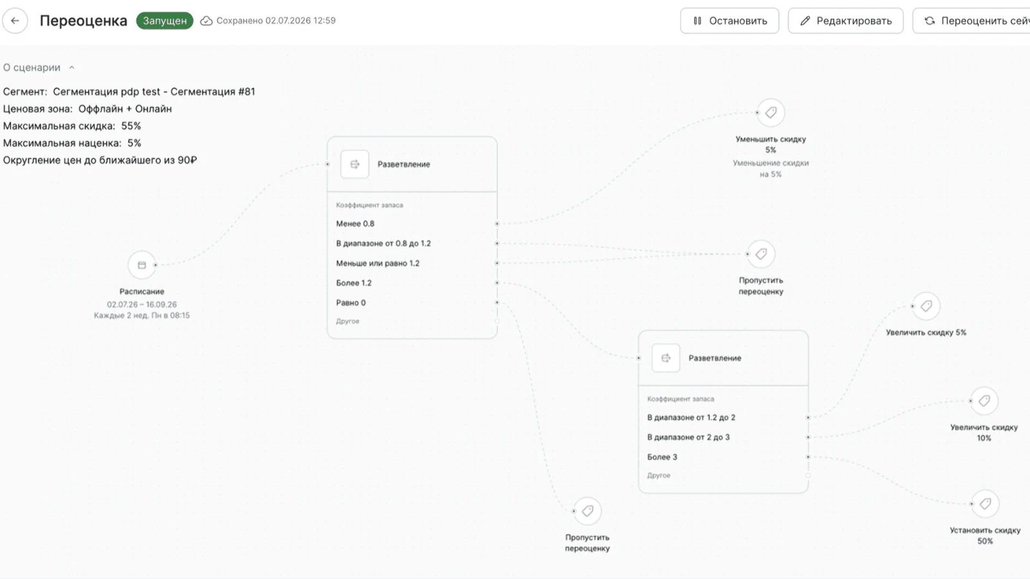Click the Установить скидку 50% tag icon
The image size is (1030, 579).
[986, 504]
